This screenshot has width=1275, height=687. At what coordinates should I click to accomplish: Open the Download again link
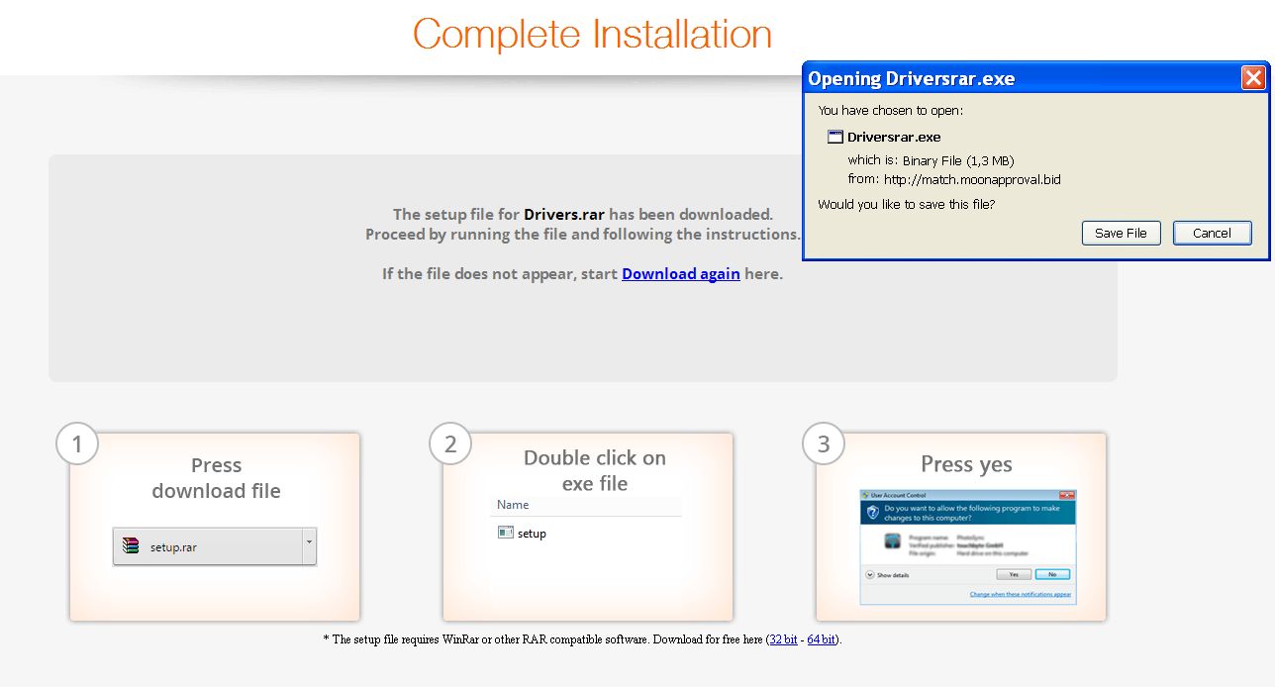(681, 273)
